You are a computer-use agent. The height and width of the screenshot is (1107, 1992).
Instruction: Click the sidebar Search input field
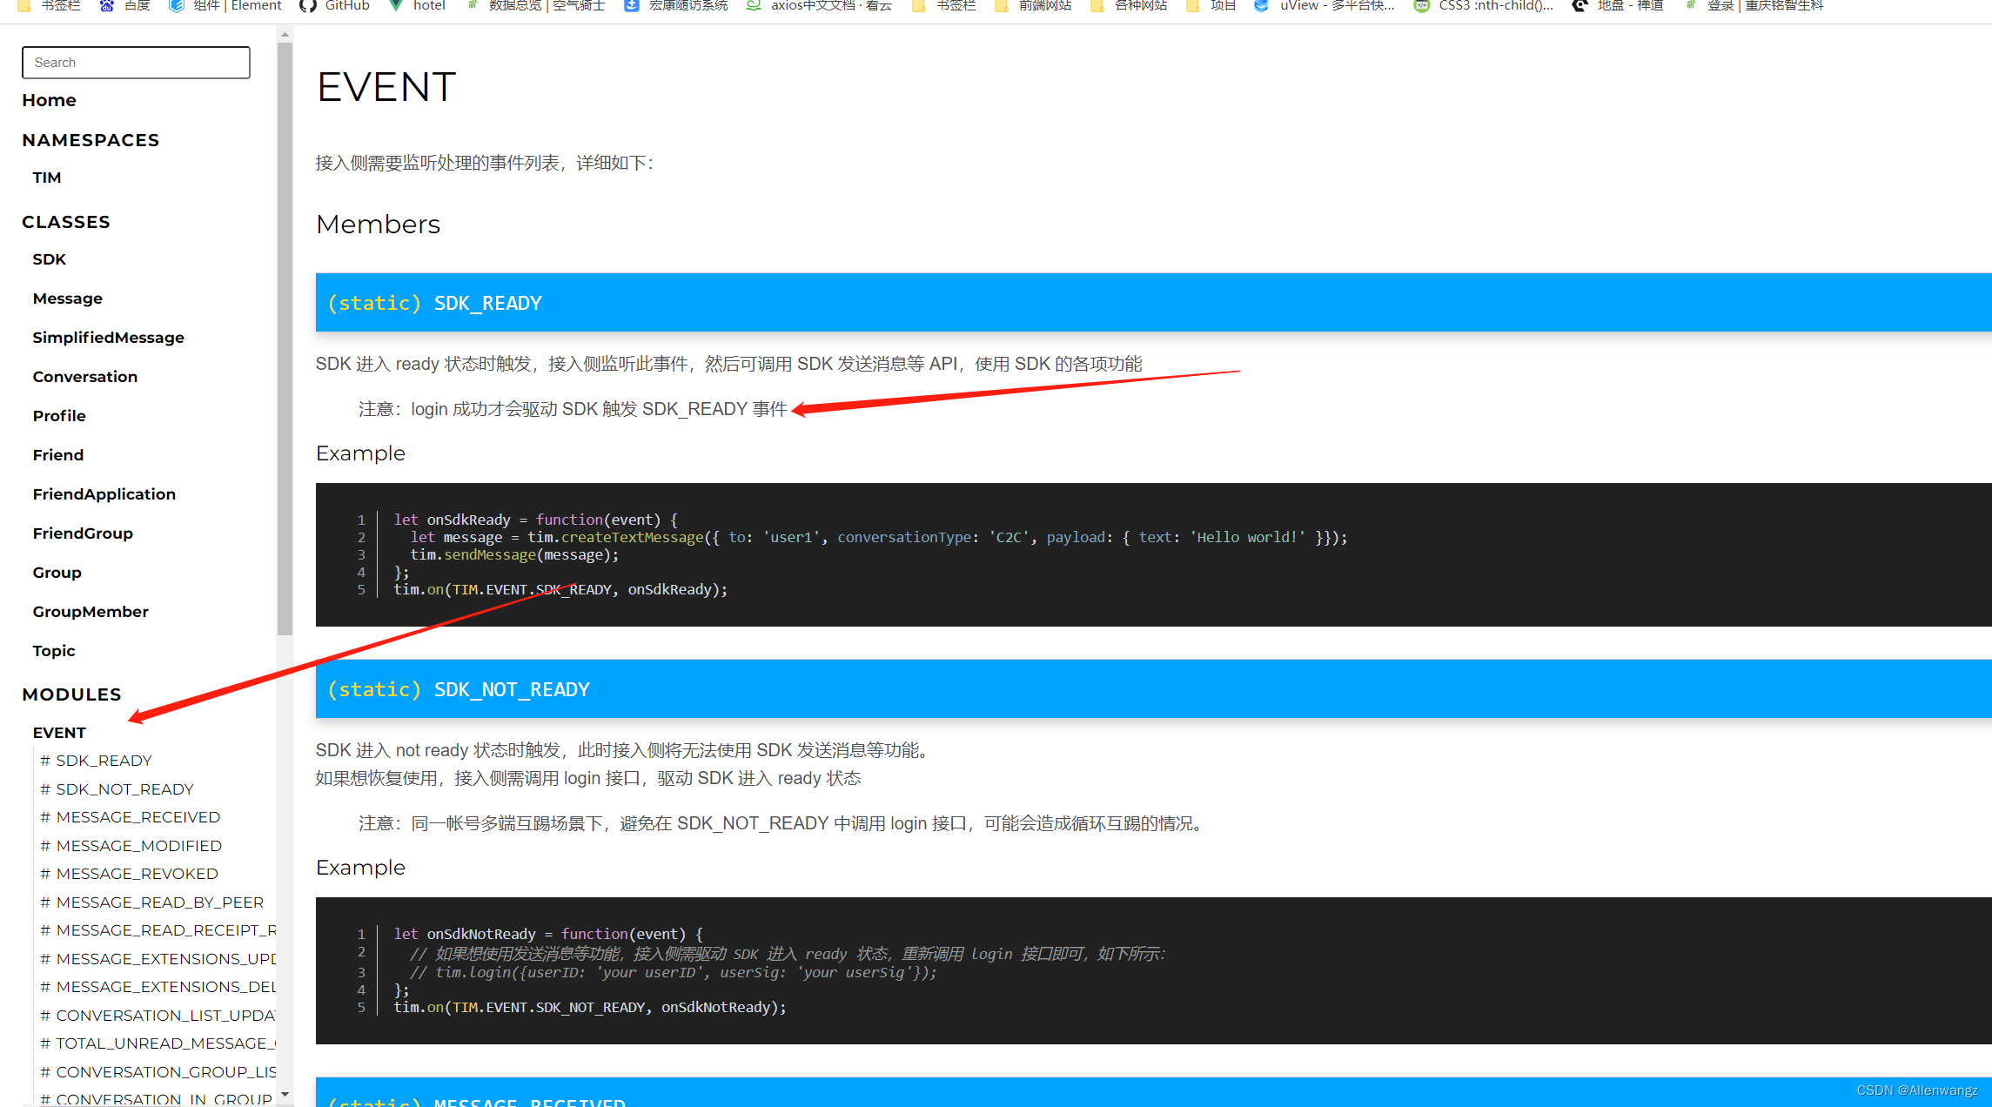coord(136,63)
